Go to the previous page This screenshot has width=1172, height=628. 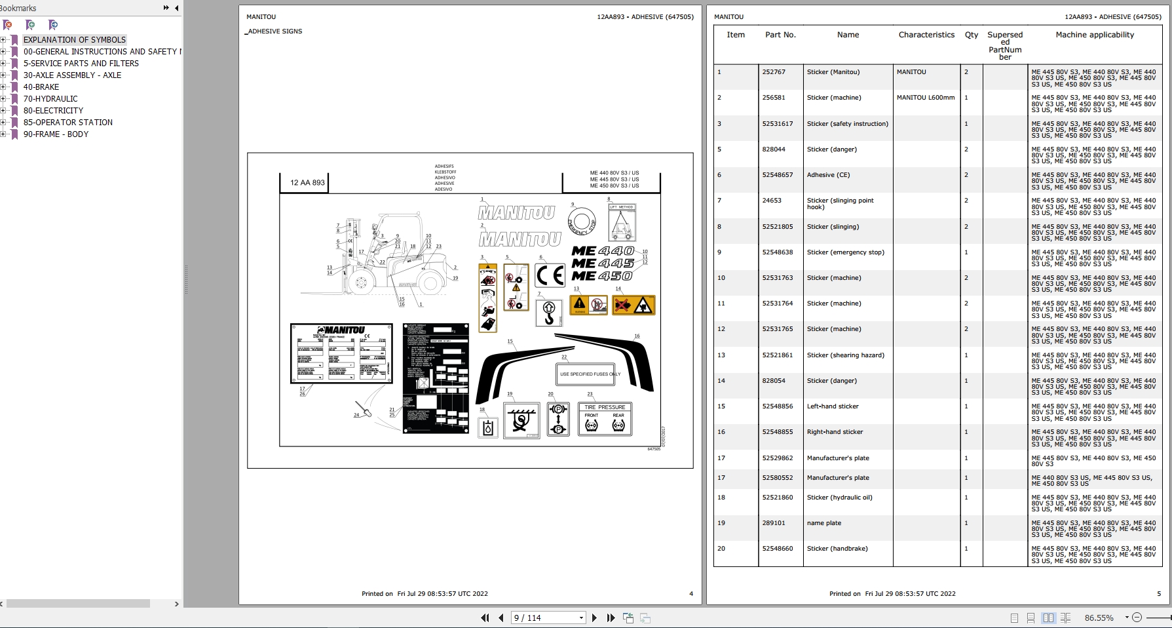501,618
